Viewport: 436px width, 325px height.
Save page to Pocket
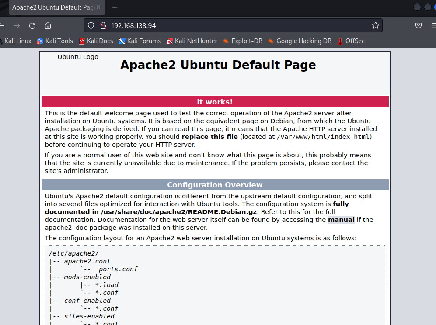tap(418, 26)
